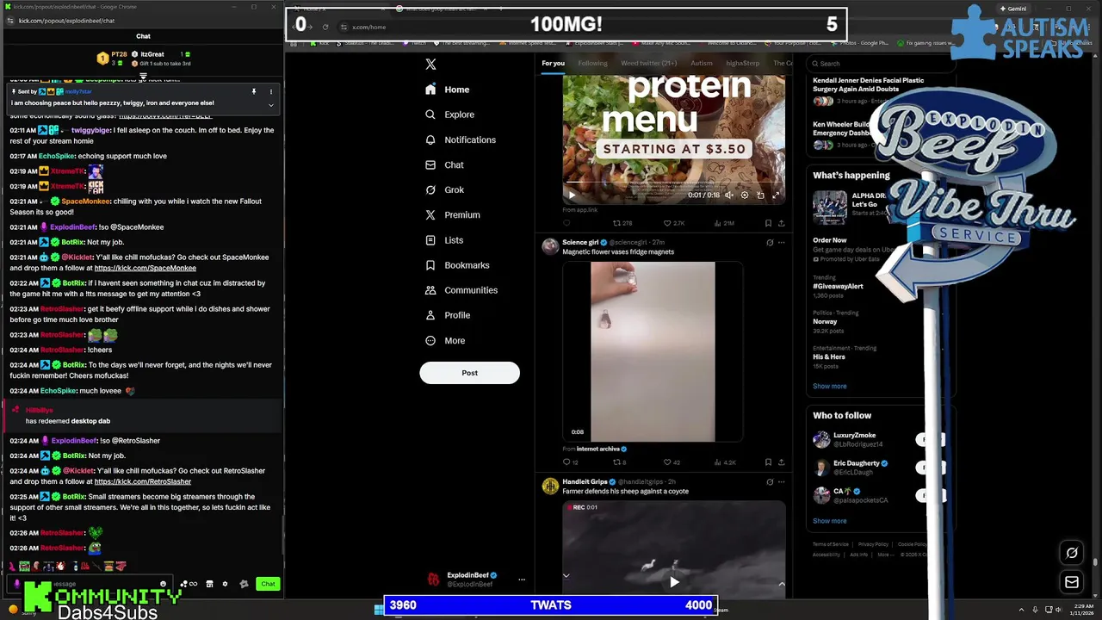The image size is (1102, 620).
Task: Unmute the protein menu video
Action: [x=729, y=195]
